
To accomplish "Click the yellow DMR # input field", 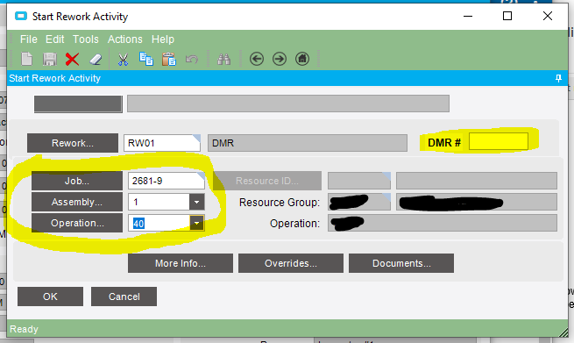I will tap(499, 141).
